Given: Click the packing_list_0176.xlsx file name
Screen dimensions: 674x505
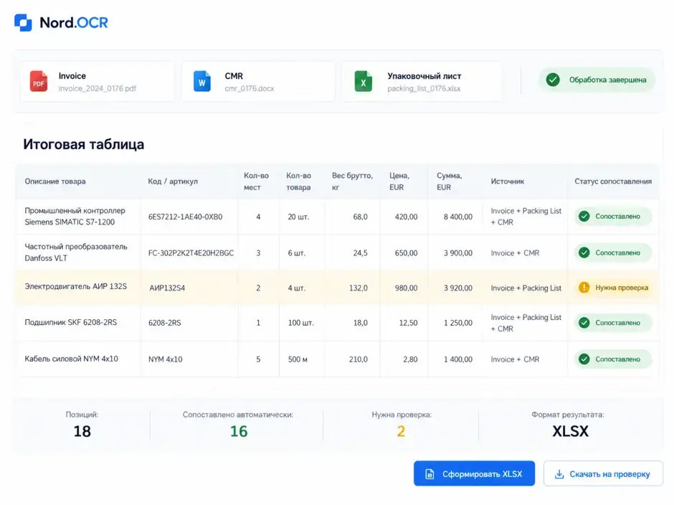Looking at the screenshot, I should pyautogui.click(x=424, y=88).
